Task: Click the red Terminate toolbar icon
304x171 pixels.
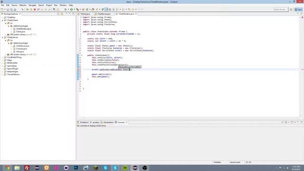Action: pos(35,9)
